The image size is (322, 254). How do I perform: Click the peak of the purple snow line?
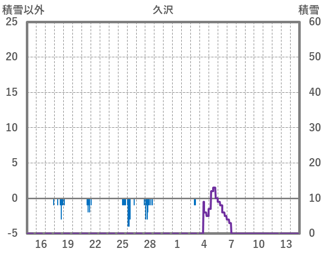[214, 188]
